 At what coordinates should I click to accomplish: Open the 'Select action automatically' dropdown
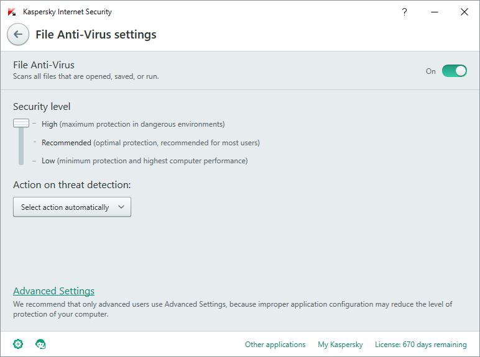tap(72, 207)
